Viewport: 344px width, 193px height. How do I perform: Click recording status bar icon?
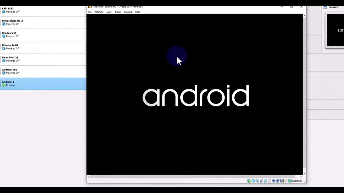tap(278, 181)
